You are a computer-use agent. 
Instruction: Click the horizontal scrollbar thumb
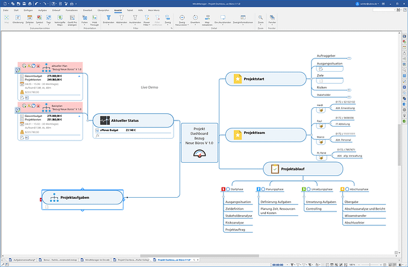199,256
